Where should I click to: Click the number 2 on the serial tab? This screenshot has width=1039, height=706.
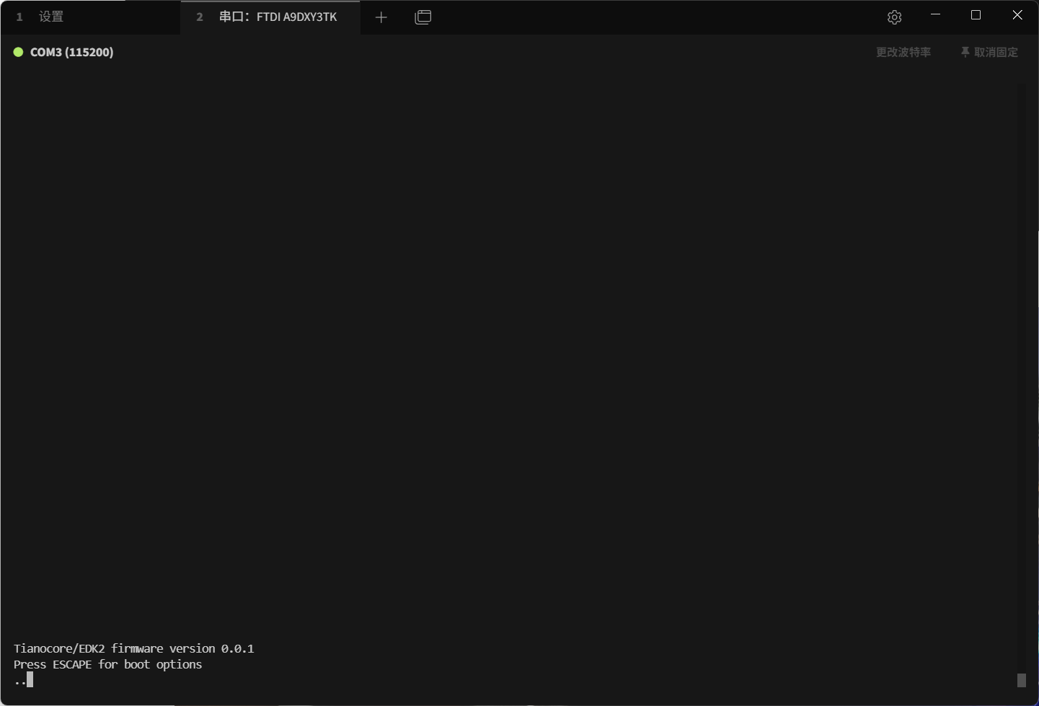tap(200, 17)
